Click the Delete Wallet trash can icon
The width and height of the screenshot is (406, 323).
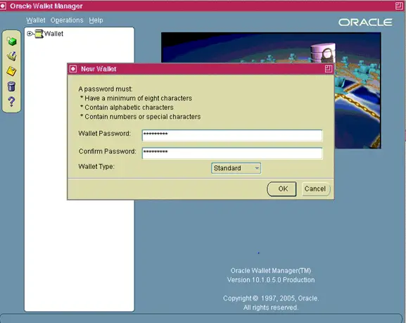click(x=11, y=86)
